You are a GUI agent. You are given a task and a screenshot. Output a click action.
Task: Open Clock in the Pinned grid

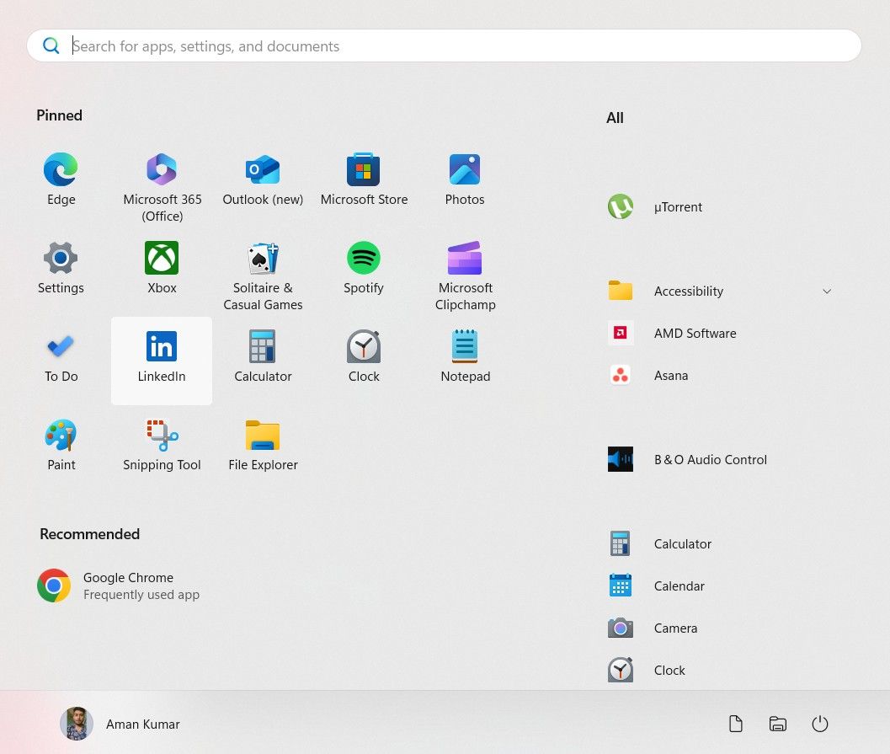364,357
